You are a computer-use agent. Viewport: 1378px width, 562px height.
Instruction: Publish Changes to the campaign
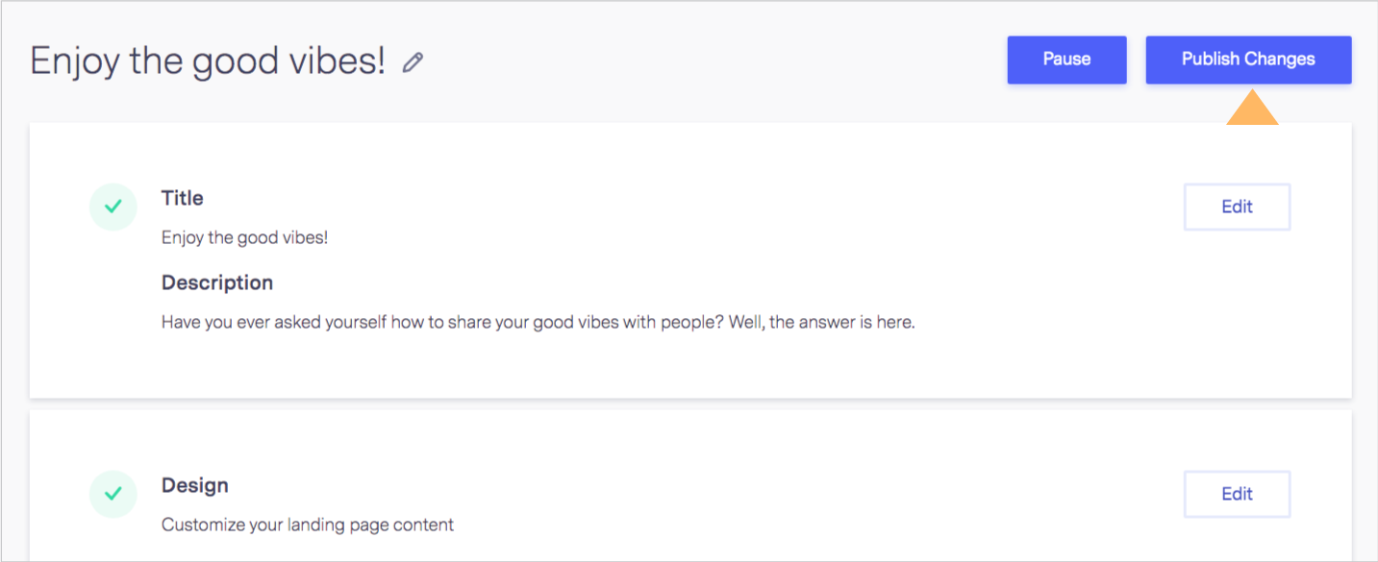[1248, 60]
